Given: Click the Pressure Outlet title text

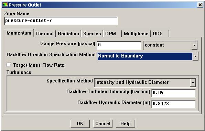Looking at the screenshot, I should coord(25,5).
